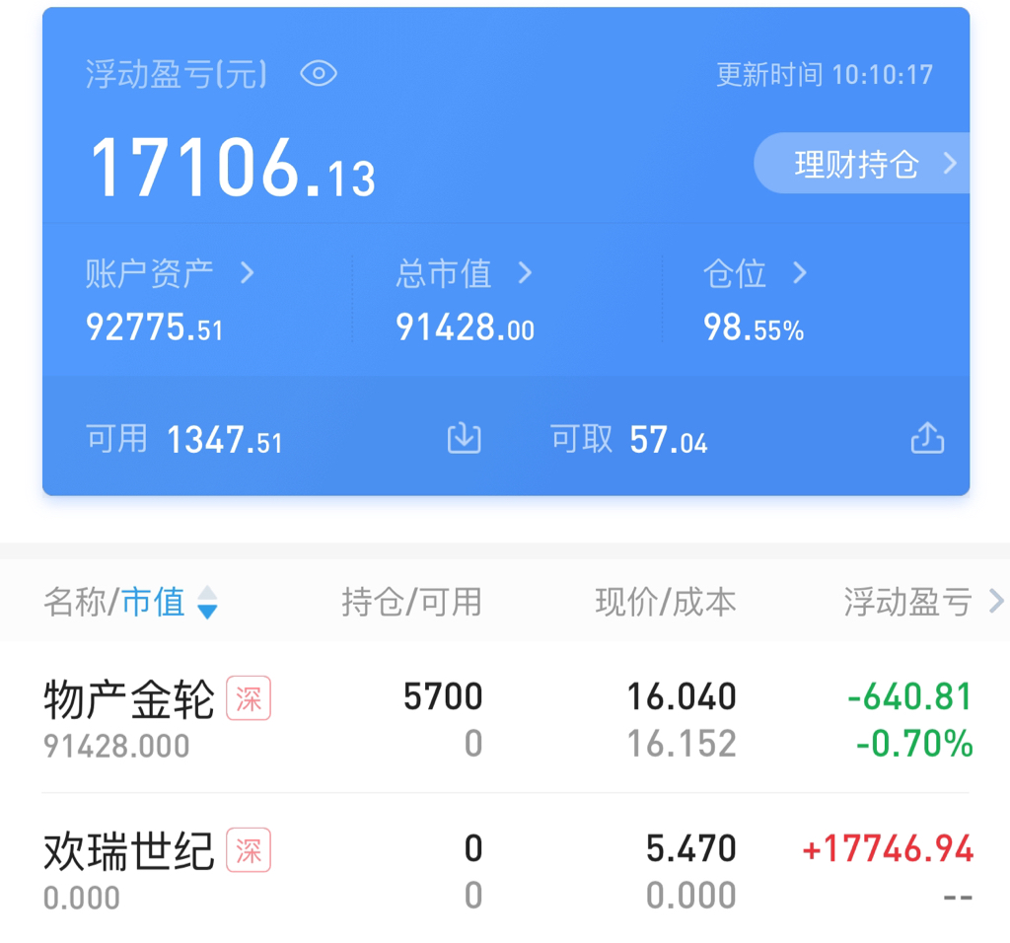This screenshot has height=943, width=1010.
Task: Click the 5.470 current price of 欢瑞世纪
Action: pos(691,848)
